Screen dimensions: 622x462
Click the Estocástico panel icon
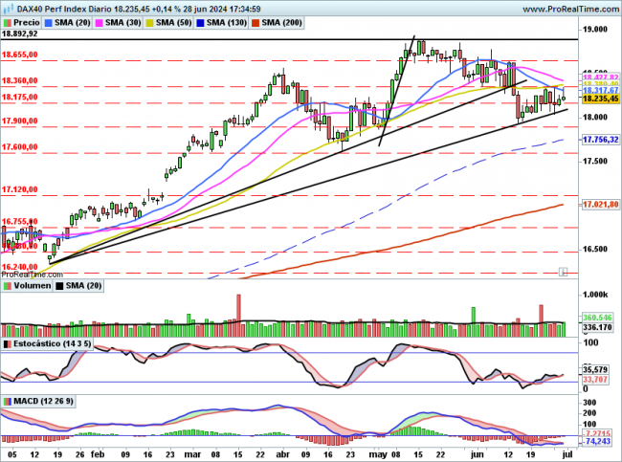tap(7, 343)
